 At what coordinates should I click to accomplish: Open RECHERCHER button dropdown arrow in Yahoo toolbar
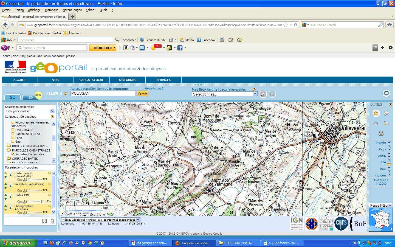pyautogui.click(x=114, y=48)
